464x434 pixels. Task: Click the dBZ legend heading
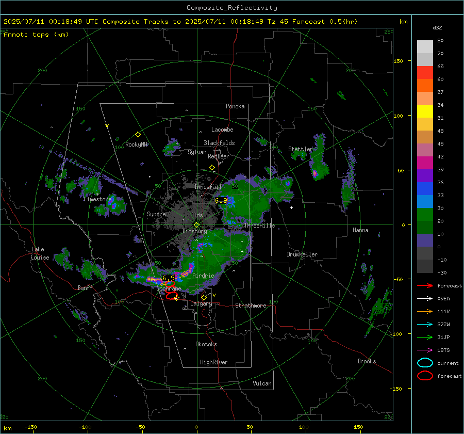pyautogui.click(x=437, y=28)
